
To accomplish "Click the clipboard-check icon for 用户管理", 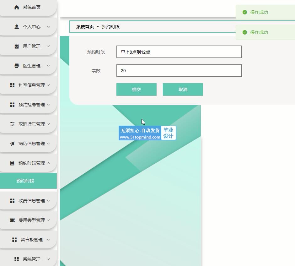I will click(x=17, y=46).
